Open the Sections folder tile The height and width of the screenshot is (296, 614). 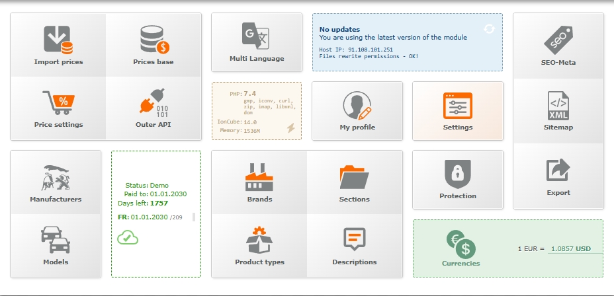[x=355, y=182]
